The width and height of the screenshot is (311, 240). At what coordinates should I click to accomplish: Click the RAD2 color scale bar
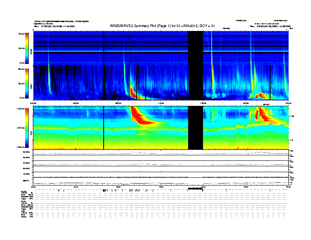click(27, 48)
